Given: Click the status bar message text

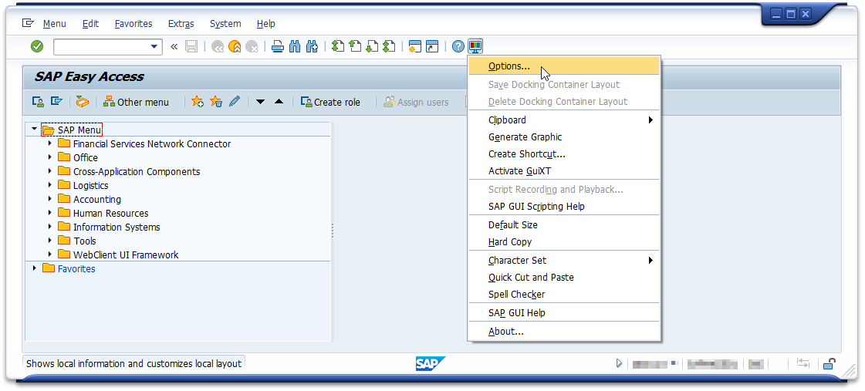Looking at the screenshot, I should (x=134, y=363).
